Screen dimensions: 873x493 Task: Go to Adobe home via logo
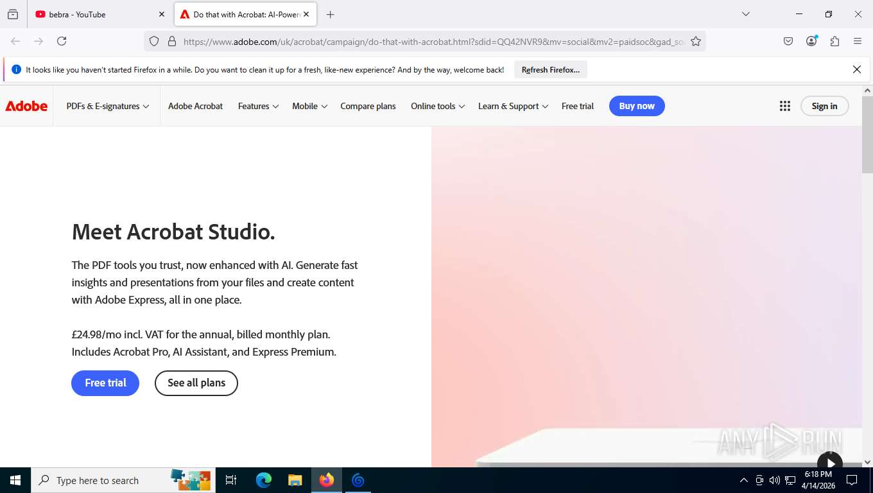(x=26, y=106)
